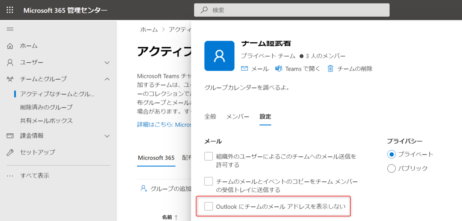Click the ユーザー person icon

[10, 62]
